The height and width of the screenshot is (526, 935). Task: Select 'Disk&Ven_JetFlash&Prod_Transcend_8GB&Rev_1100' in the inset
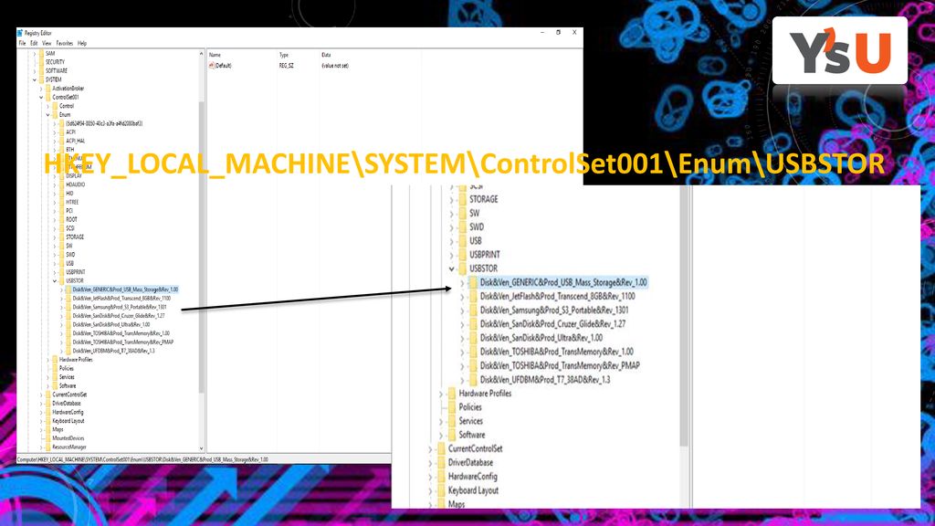click(558, 297)
